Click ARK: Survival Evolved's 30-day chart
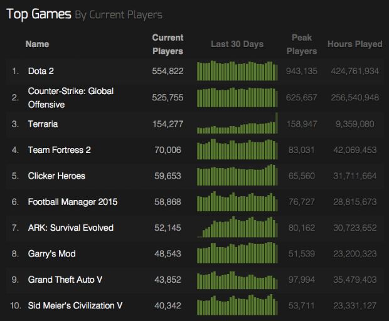Image resolution: width=389 pixels, height=321 pixels. 237,227
